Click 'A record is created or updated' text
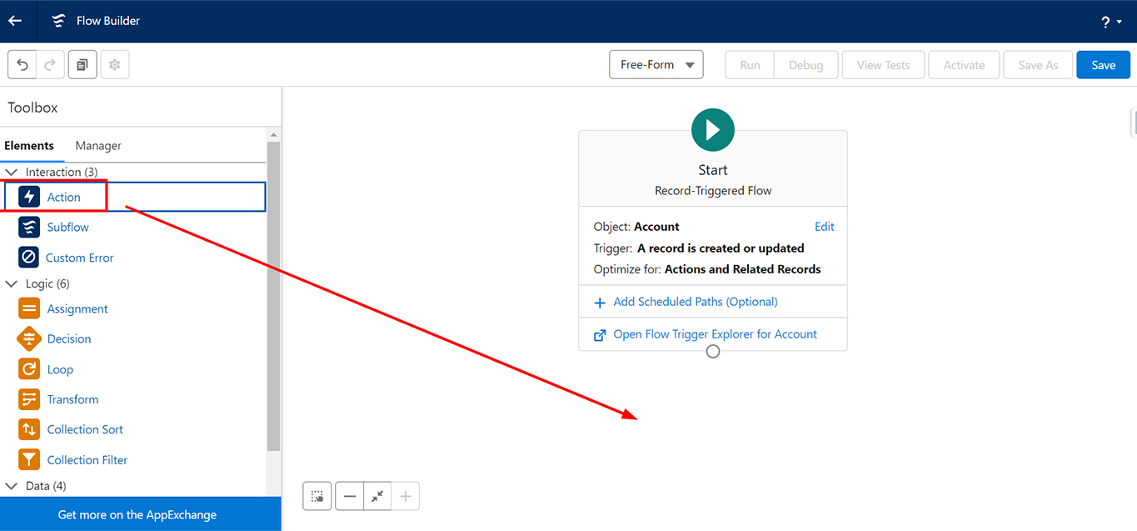The width and height of the screenshot is (1137, 531). 721,248
